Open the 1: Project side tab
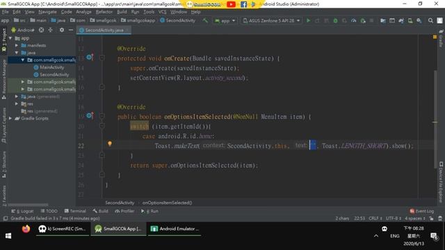Image resolution: width=445 pixels, height=250 pixels. [x=4, y=40]
